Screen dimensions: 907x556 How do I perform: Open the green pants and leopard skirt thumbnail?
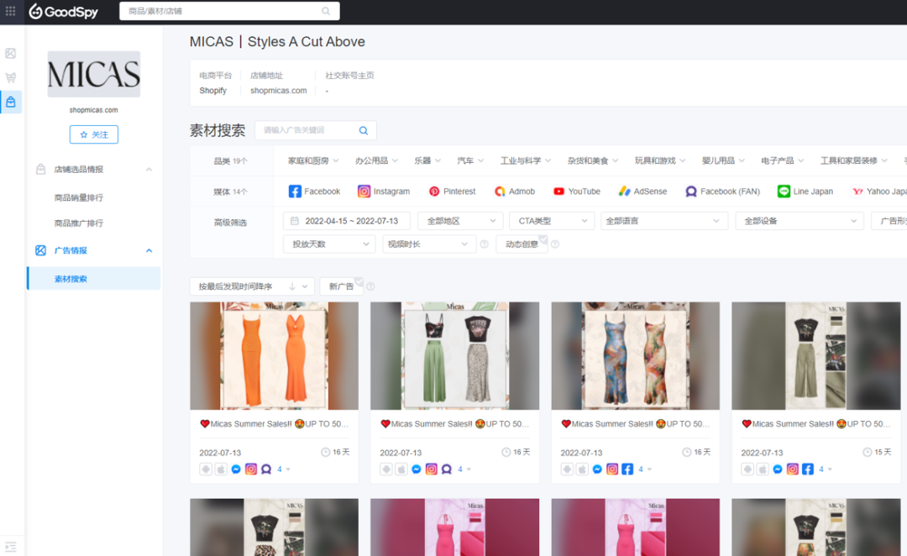pyautogui.click(x=454, y=356)
